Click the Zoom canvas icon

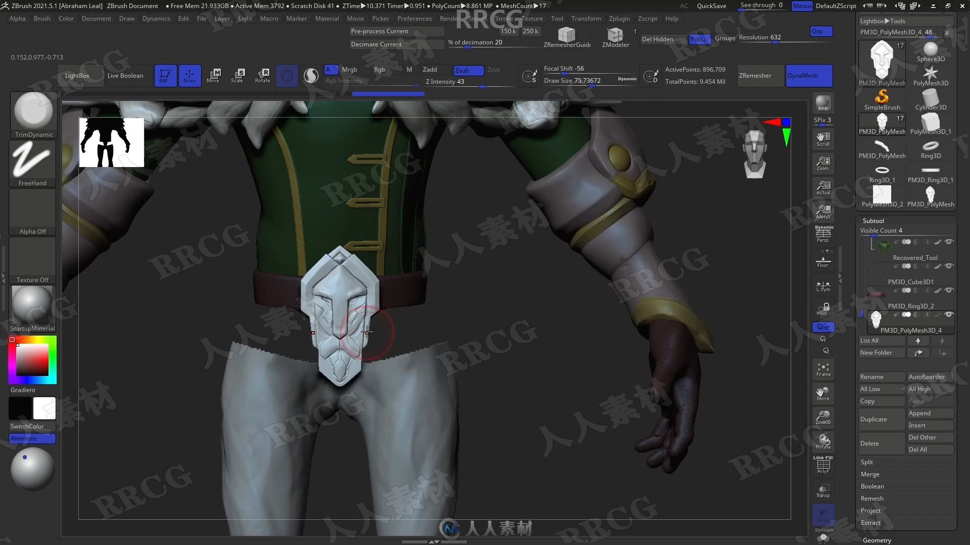point(823,163)
